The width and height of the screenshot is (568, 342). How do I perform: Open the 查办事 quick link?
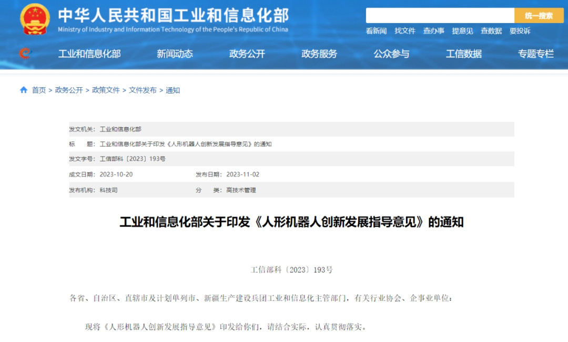pos(433,31)
